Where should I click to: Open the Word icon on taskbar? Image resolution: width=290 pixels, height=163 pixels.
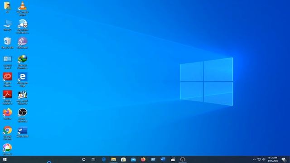(163, 159)
